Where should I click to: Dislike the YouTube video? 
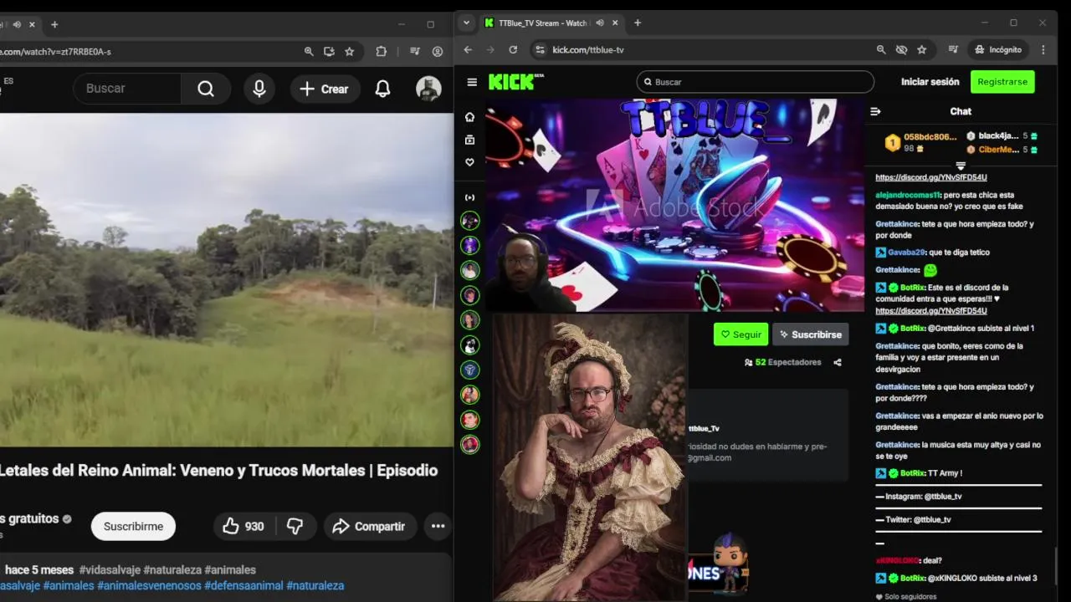295,527
